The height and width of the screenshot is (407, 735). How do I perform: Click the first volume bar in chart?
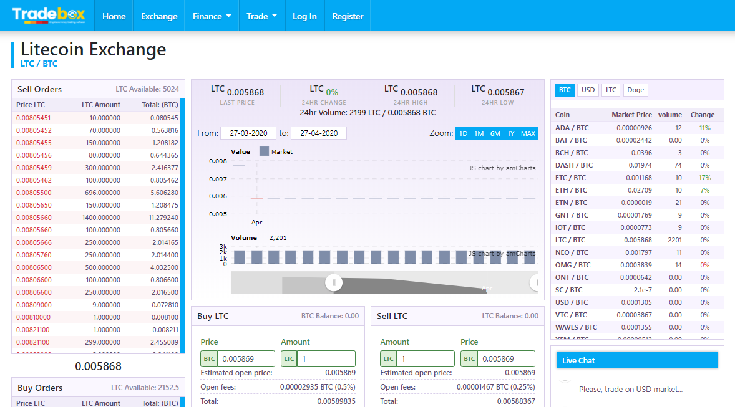pyautogui.click(x=239, y=257)
